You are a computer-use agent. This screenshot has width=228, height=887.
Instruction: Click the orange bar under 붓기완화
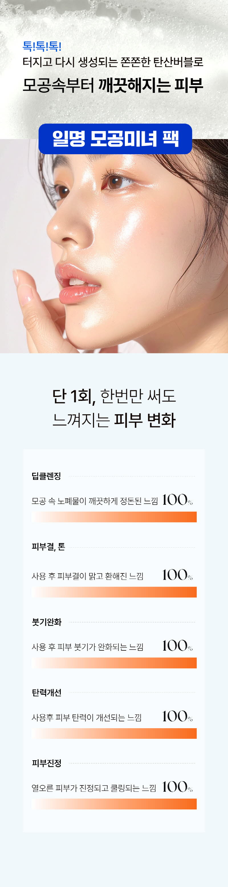click(114, 663)
